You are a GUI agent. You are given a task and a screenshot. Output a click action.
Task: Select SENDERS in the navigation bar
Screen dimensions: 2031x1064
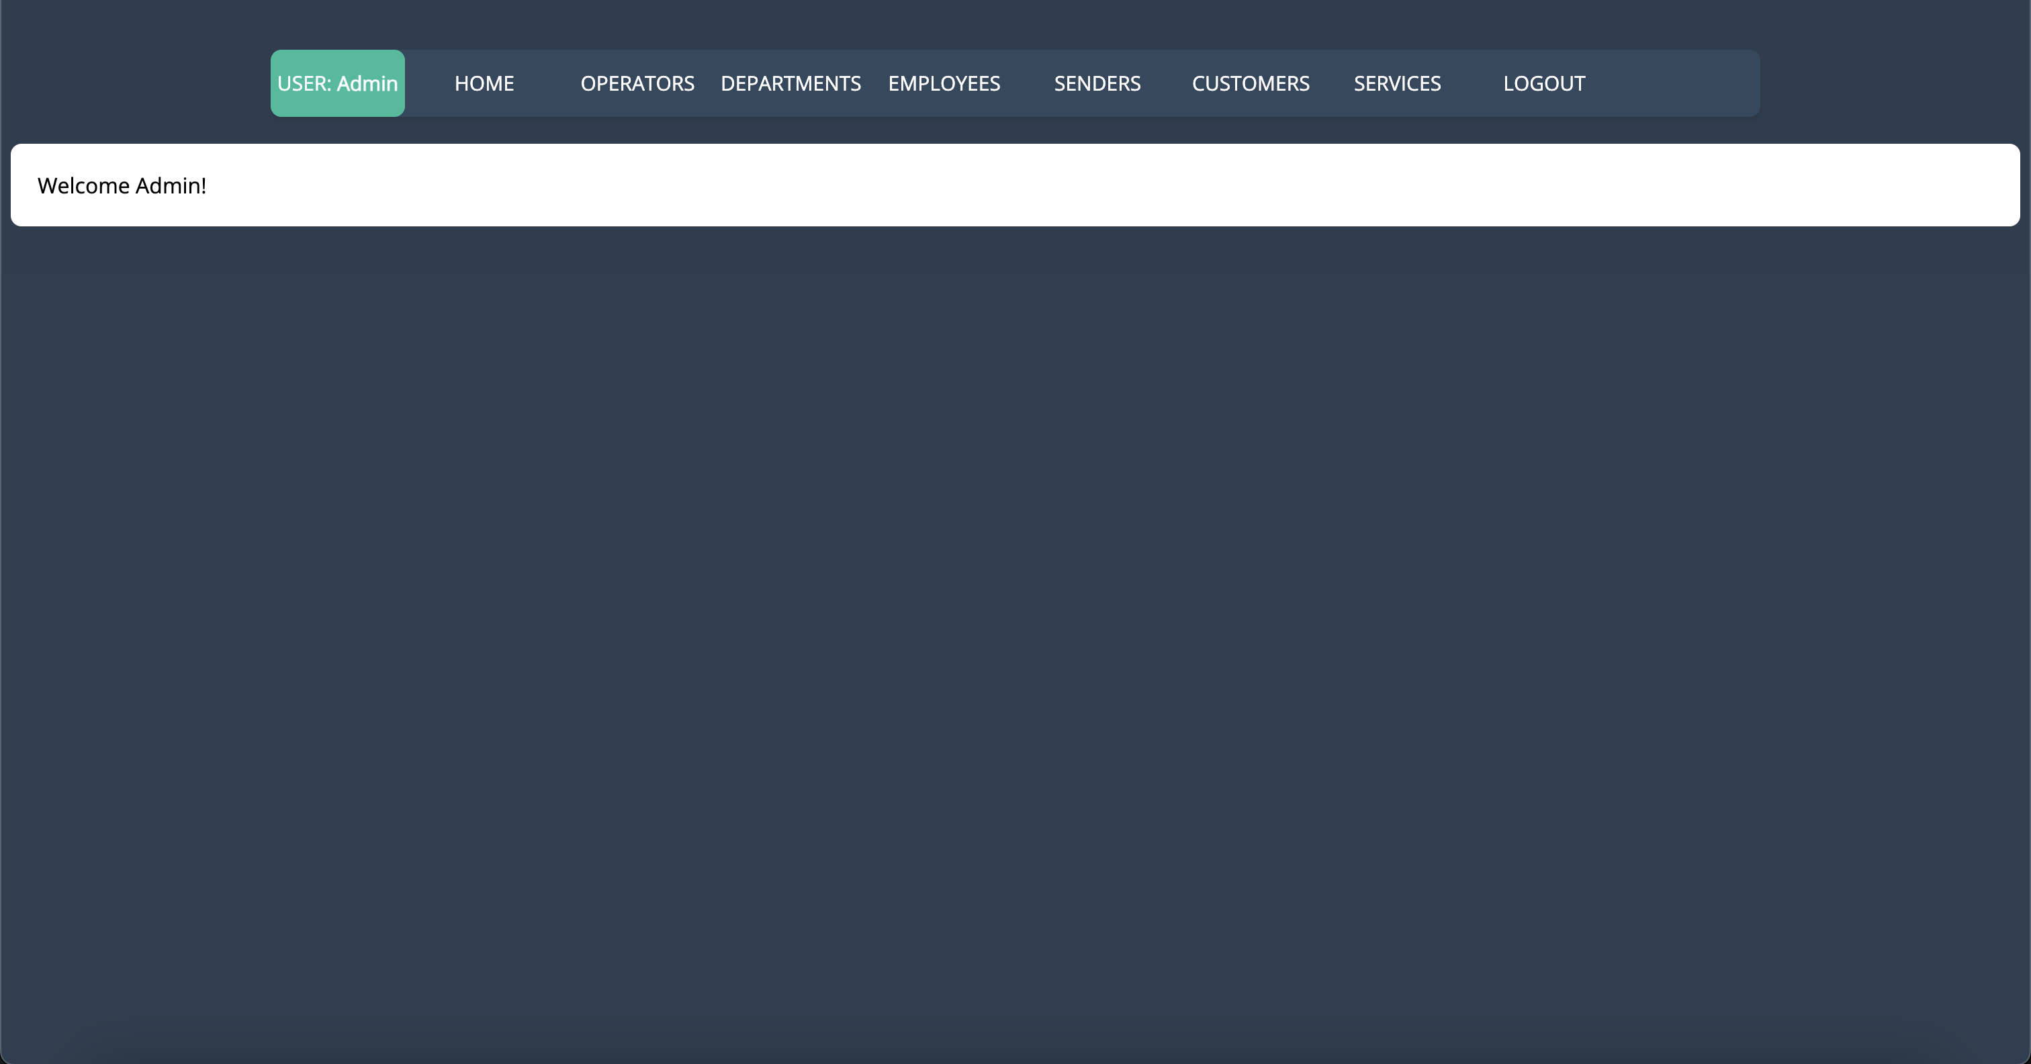click(x=1097, y=83)
